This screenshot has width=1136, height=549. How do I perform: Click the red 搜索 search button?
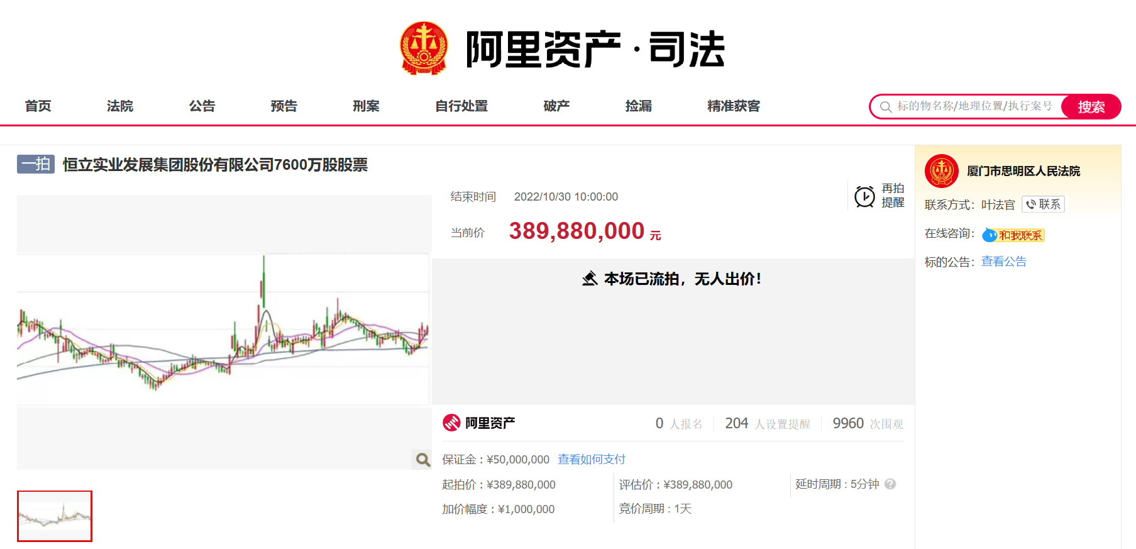click(x=1091, y=107)
